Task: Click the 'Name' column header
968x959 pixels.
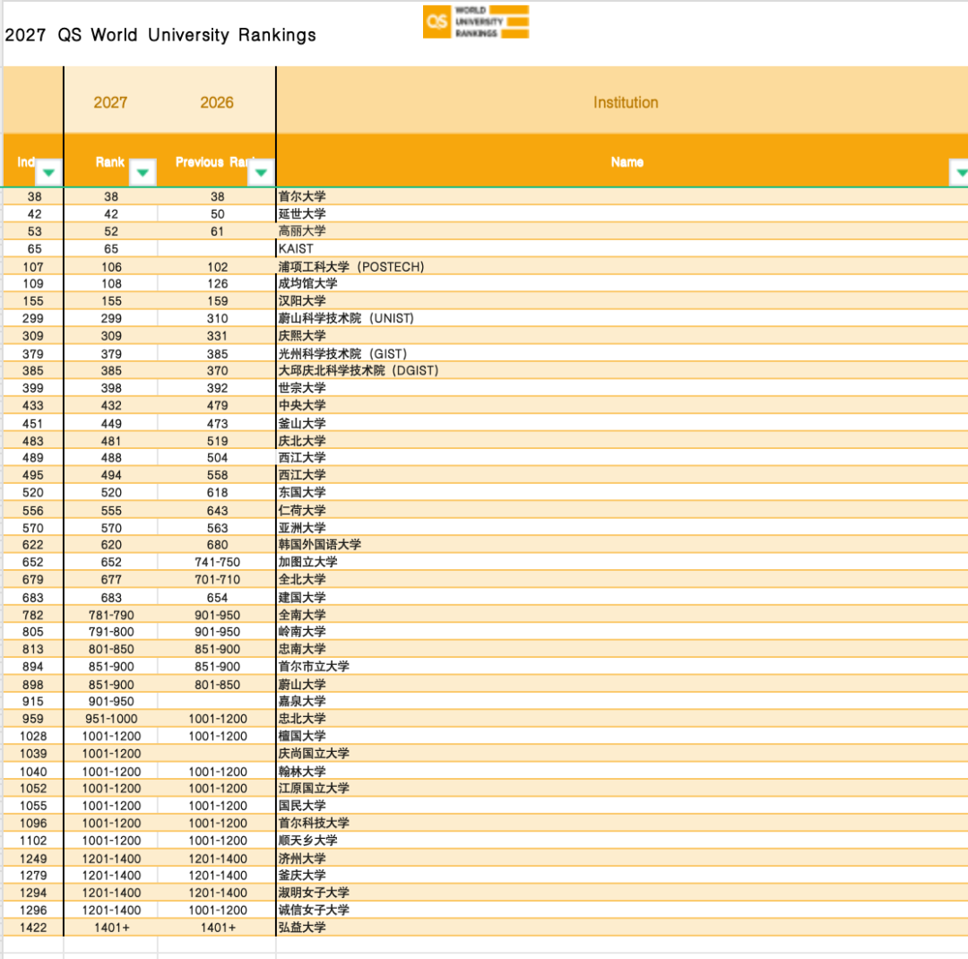Action: click(x=627, y=162)
